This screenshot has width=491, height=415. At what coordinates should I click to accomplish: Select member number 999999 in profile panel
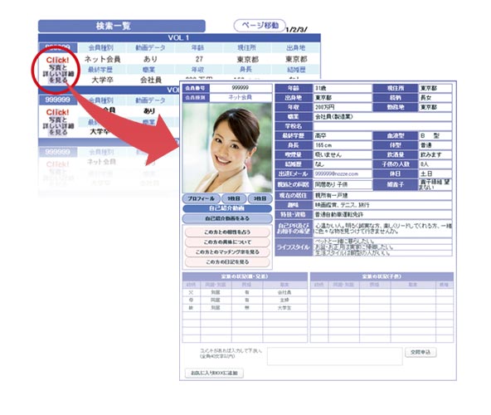click(x=241, y=88)
